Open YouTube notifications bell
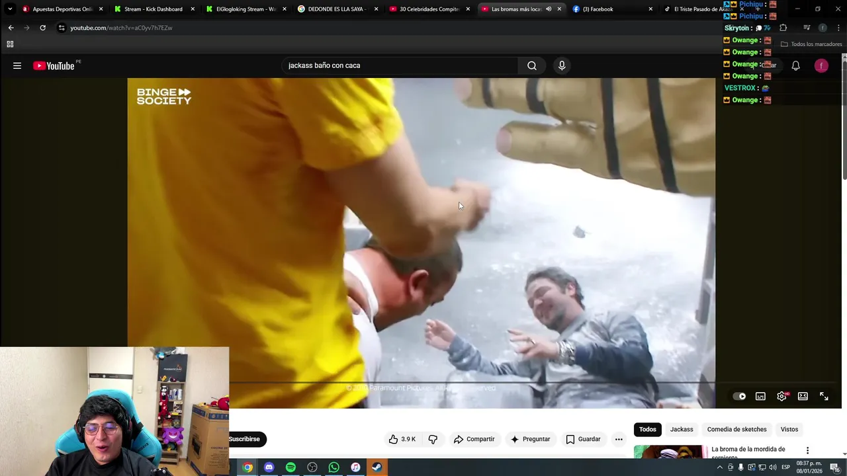 796,65
